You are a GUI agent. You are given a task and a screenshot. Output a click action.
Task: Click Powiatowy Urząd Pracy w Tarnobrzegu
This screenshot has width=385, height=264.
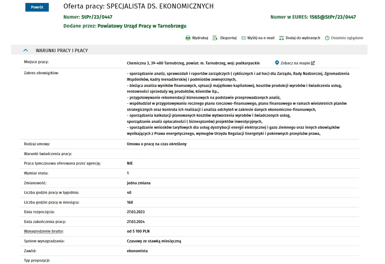[142, 26]
